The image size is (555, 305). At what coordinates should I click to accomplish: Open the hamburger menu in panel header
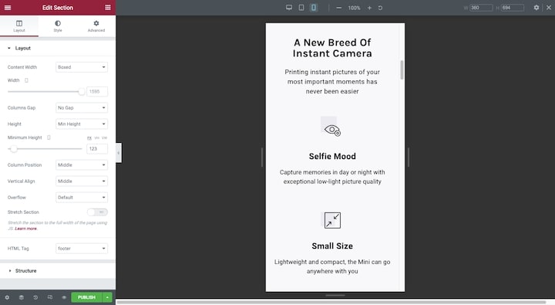[x=8, y=8]
